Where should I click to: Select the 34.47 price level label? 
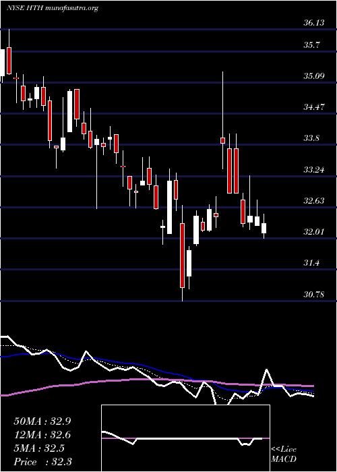[314, 107]
